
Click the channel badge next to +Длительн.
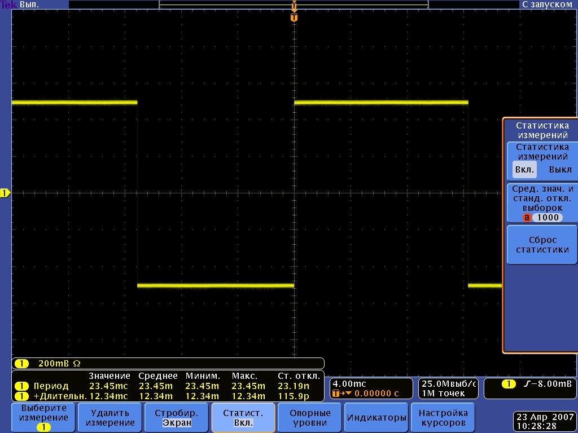pos(22,396)
